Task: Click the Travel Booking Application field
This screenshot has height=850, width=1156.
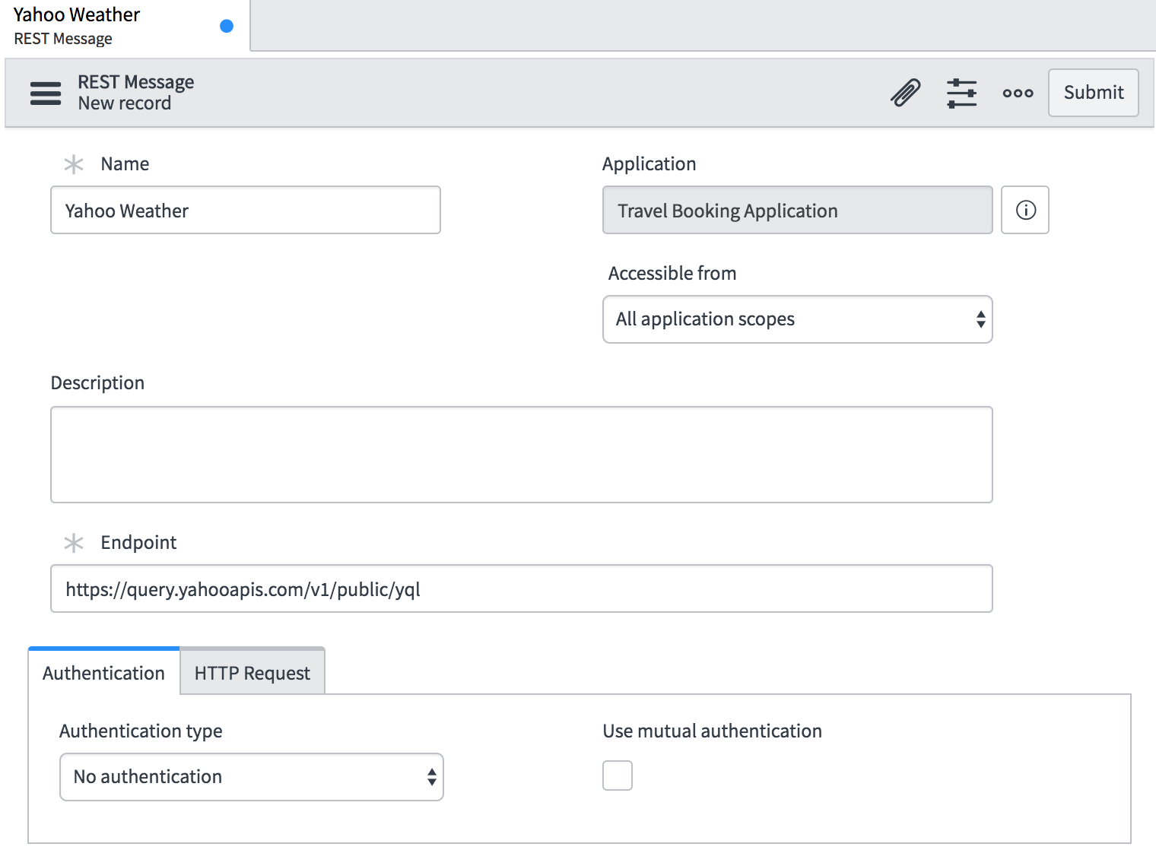Action: tap(797, 210)
